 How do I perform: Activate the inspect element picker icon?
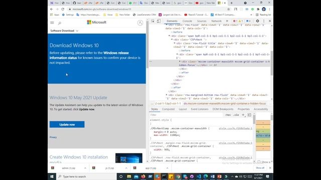pyautogui.click(x=152, y=21)
